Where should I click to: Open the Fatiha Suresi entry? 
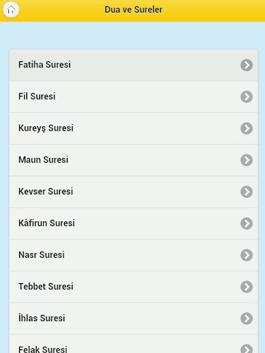point(134,65)
